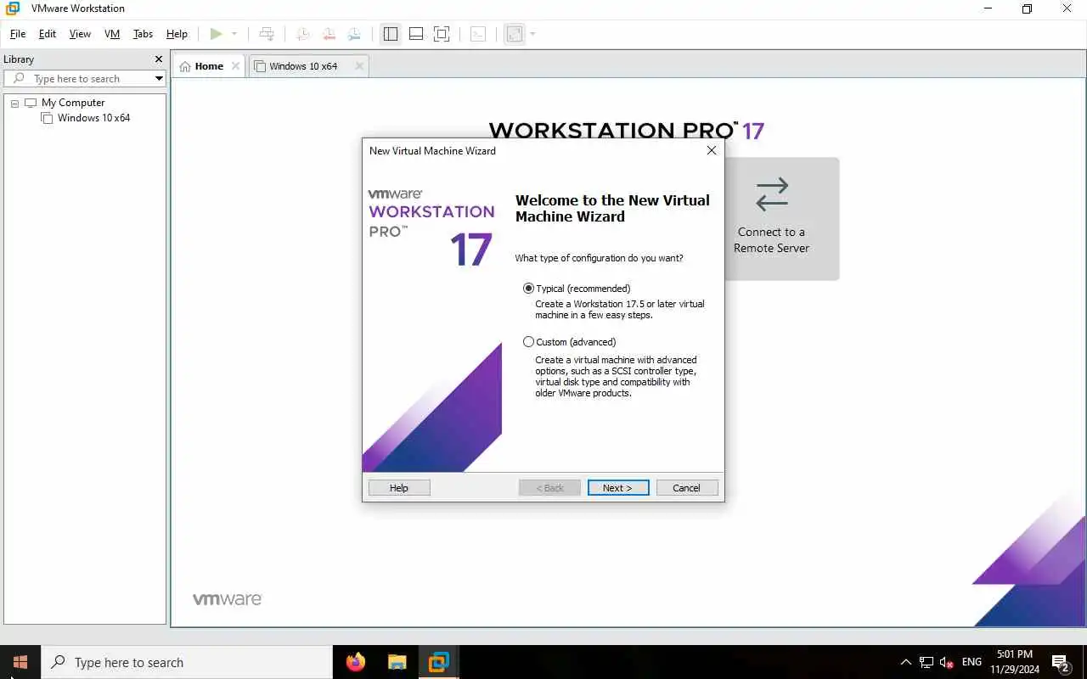
Task: Toggle the Library sidebar view icon
Action: point(391,34)
